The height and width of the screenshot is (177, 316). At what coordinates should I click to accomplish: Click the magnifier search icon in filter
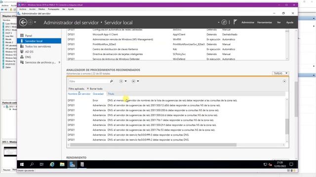click(x=111, y=81)
